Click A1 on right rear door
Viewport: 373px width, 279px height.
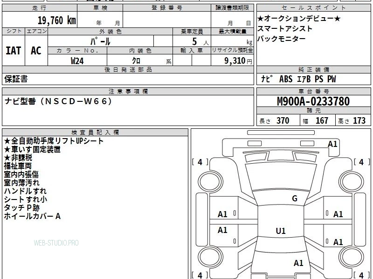point(338,242)
